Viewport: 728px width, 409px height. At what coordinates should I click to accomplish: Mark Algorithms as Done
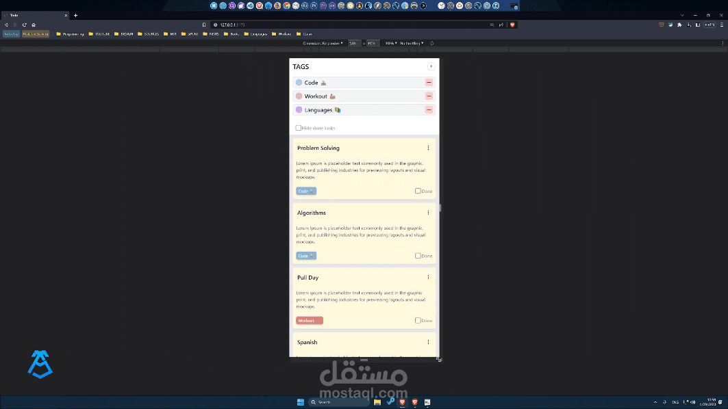(x=418, y=256)
